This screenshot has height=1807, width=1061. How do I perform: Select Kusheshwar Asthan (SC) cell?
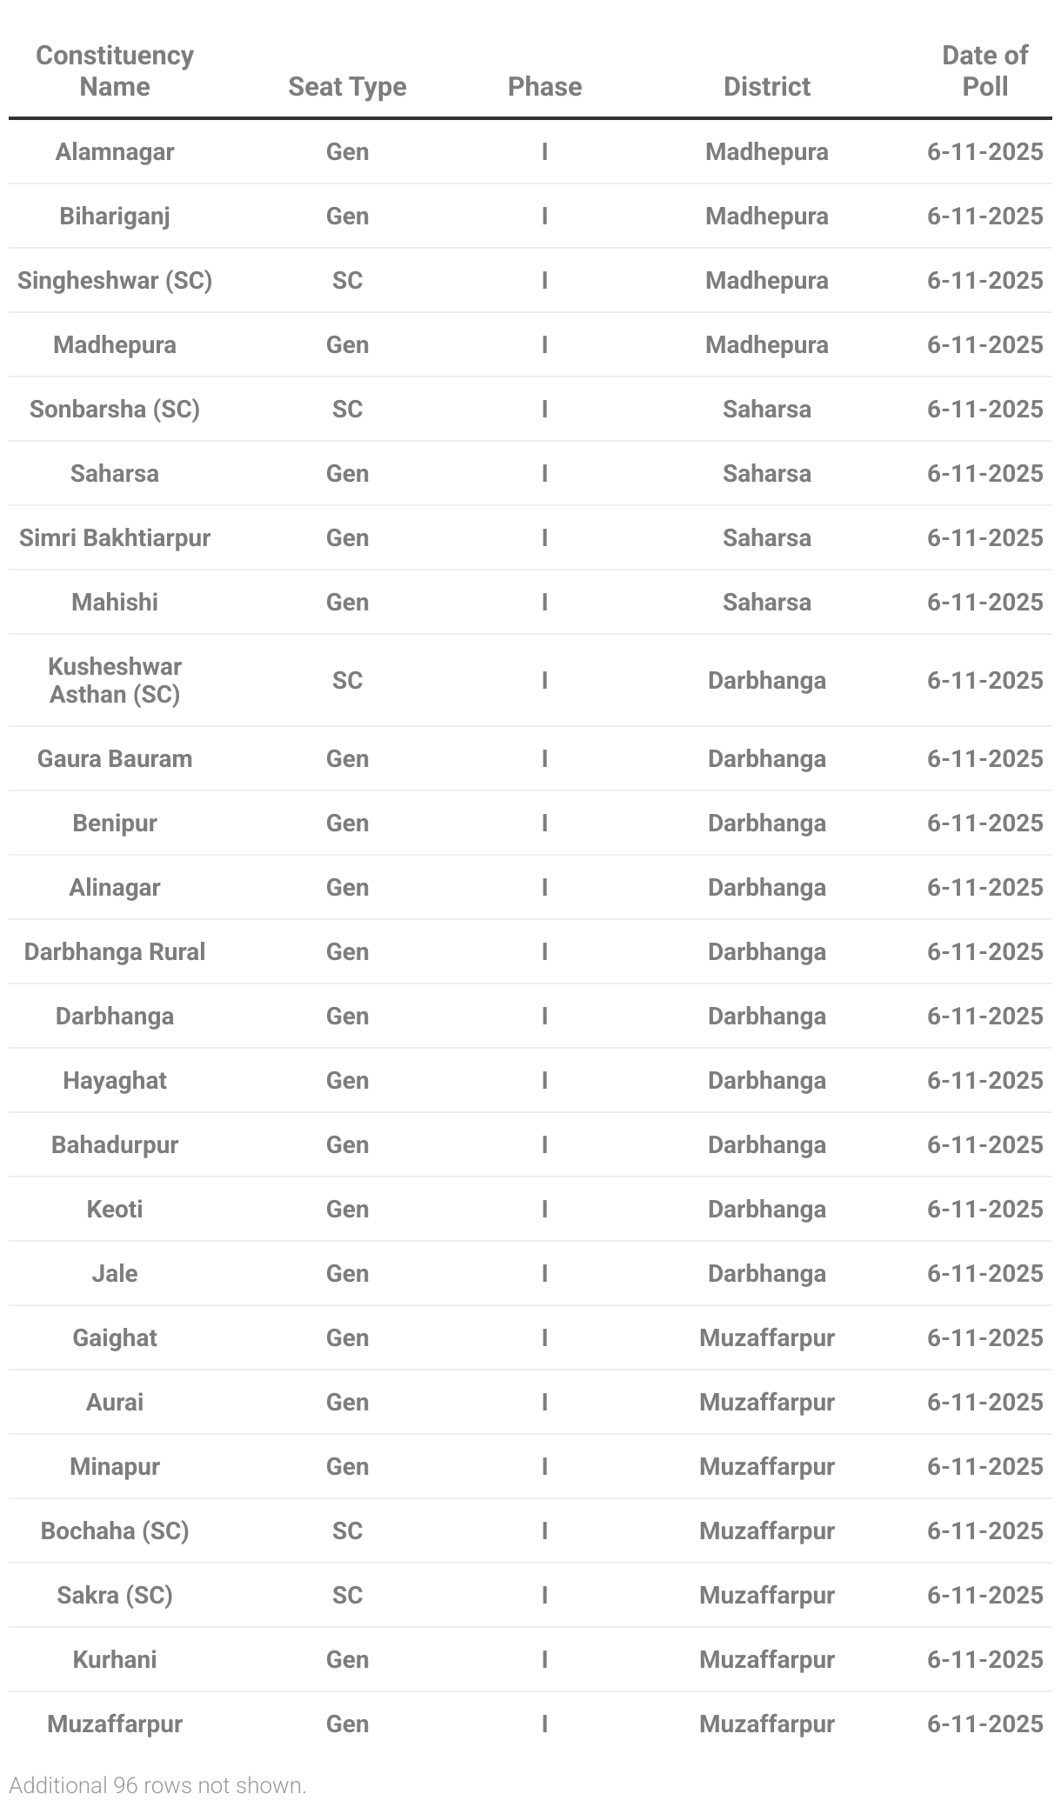115,680
